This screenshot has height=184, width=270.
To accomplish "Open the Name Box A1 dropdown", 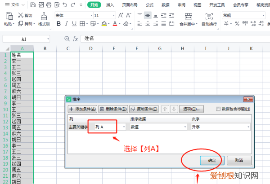I will [48, 39].
